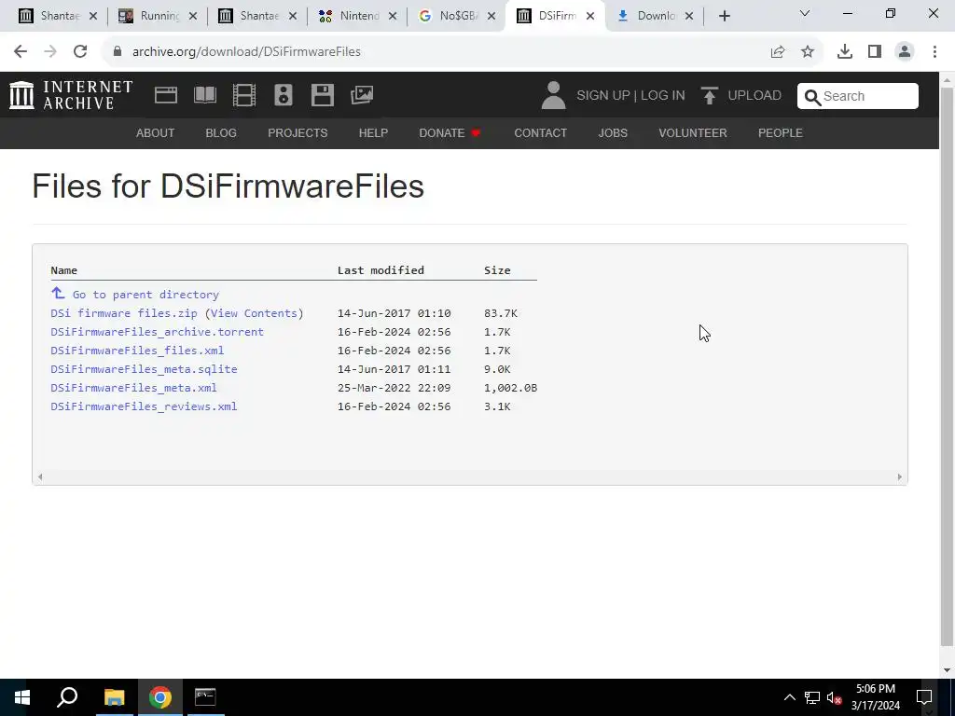
Task: Go back with the browser back arrow
Action: pos(21,52)
